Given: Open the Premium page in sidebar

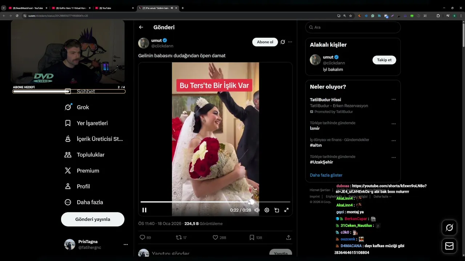Looking at the screenshot, I should click(82, 171).
